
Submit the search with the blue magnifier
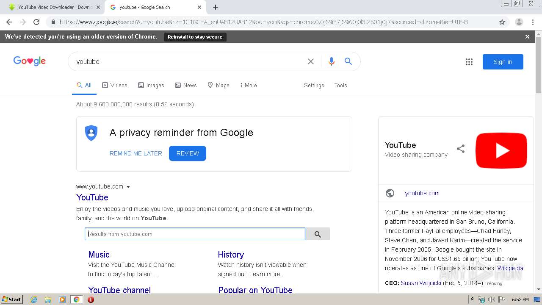tap(348, 61)
